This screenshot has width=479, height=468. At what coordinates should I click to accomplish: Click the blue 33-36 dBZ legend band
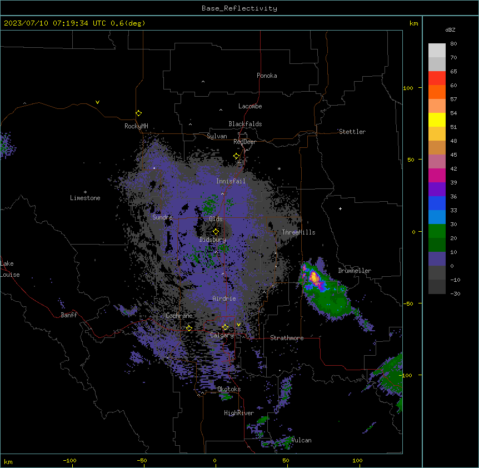pos(437,203)
